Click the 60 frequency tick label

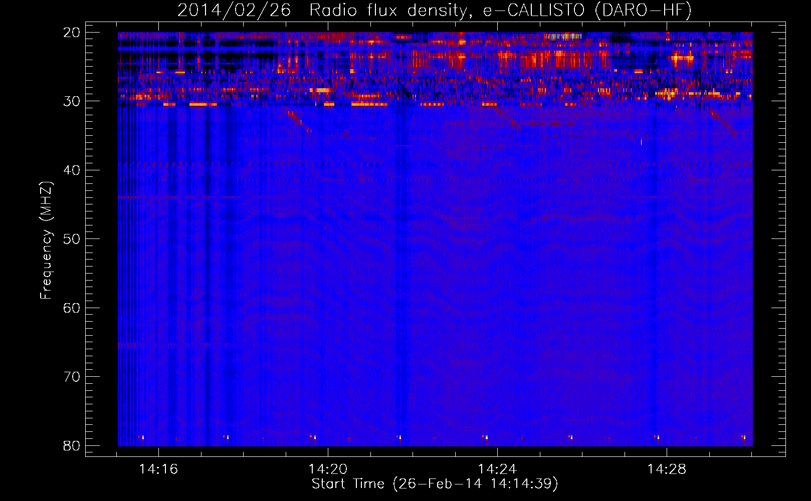point(72,308)
